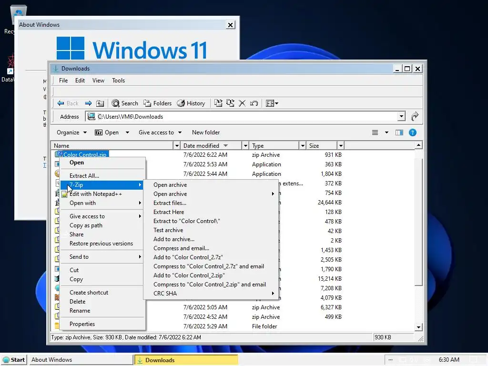This screenshot has height=366, width=488.
Task: Open the Name column filter dropdown
Action: pyautogui.click(x=177, y=146)
